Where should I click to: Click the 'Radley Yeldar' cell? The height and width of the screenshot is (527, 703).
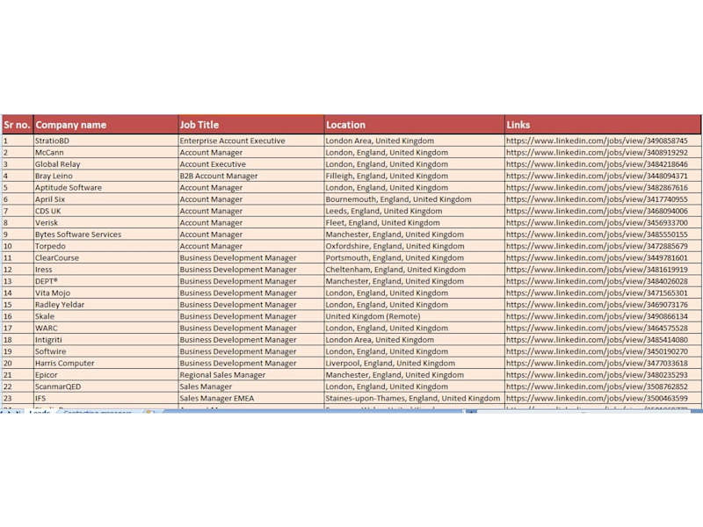click(x=105, y=304)
